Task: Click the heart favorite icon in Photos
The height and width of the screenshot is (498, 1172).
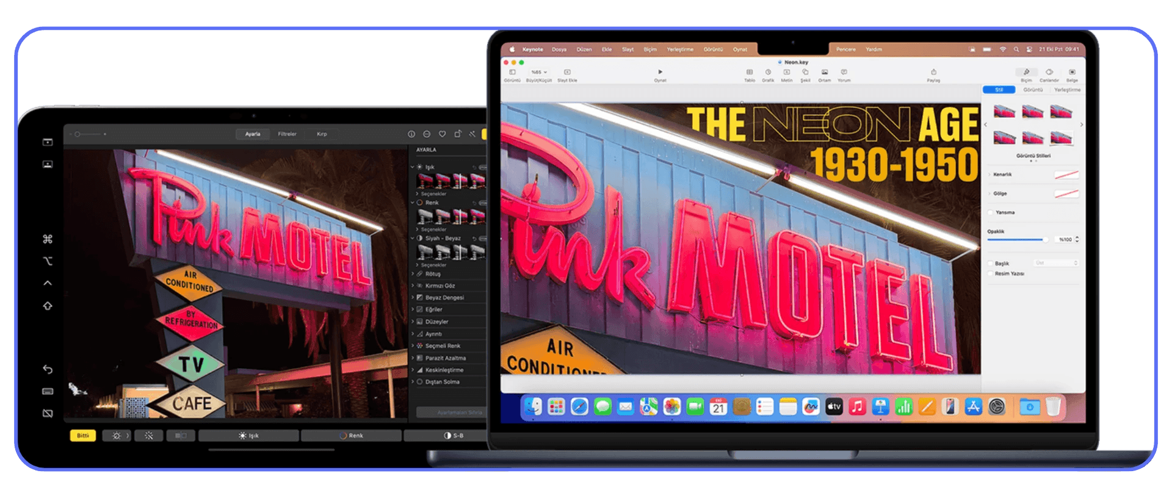Action: pyautogui.click(x=442, y=134)
